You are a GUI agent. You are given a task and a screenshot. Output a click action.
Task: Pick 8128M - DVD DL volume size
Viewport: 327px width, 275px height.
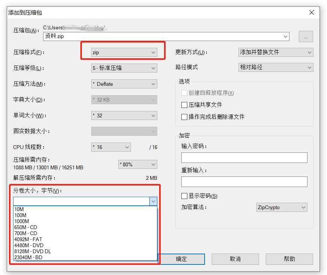pyautogui.click(x=85, y=251)
